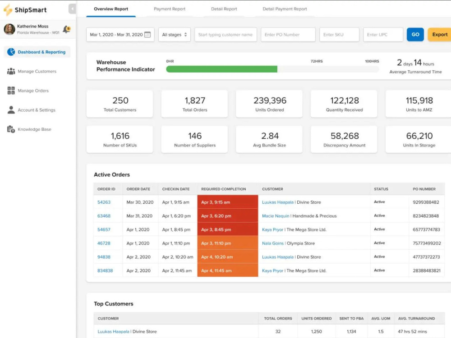Click the red Apr 3, 9:15 am completion cell
The image size is (451, 338).
227,202
